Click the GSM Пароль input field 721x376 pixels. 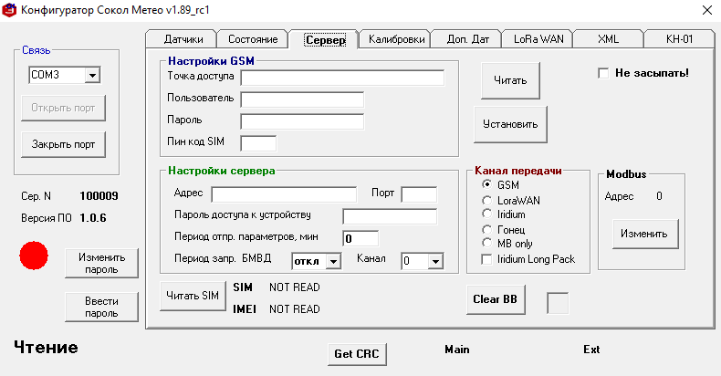click(302, 121)
